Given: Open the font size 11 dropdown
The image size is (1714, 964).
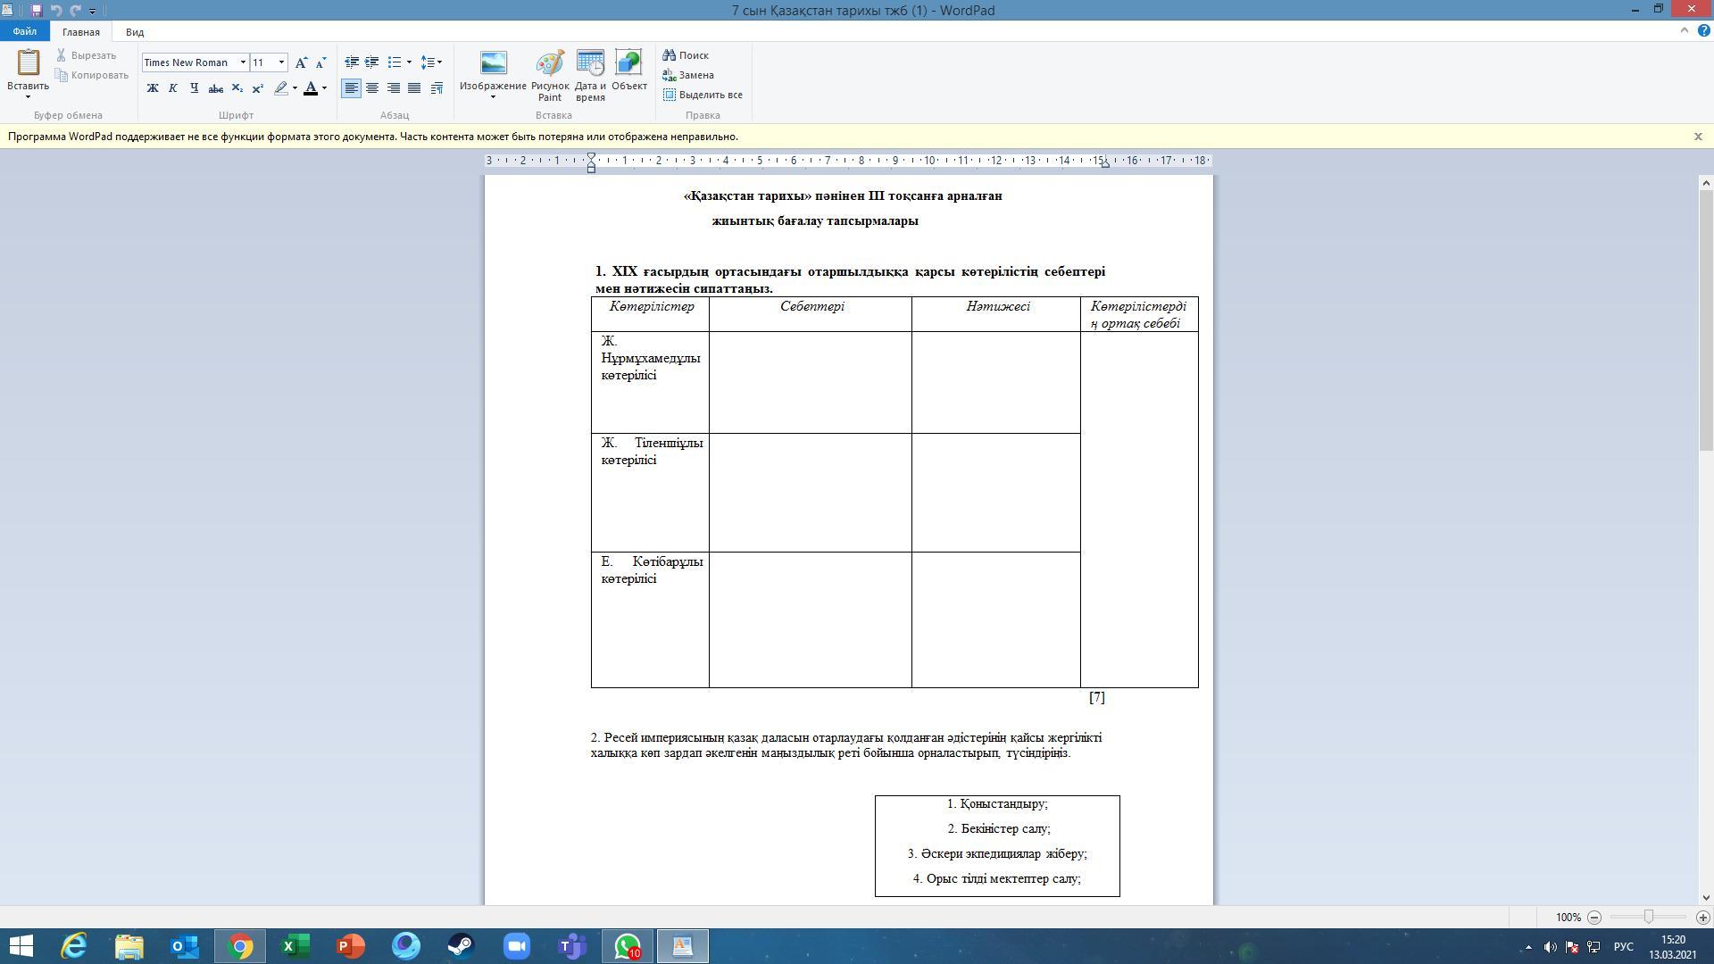Looking at the screenshot, I should [x=282, y=62].
